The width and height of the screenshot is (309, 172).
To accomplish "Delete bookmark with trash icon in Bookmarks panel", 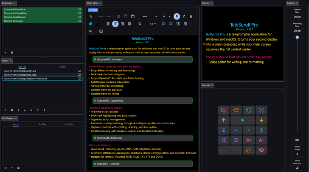I will (x=12, y=52).
